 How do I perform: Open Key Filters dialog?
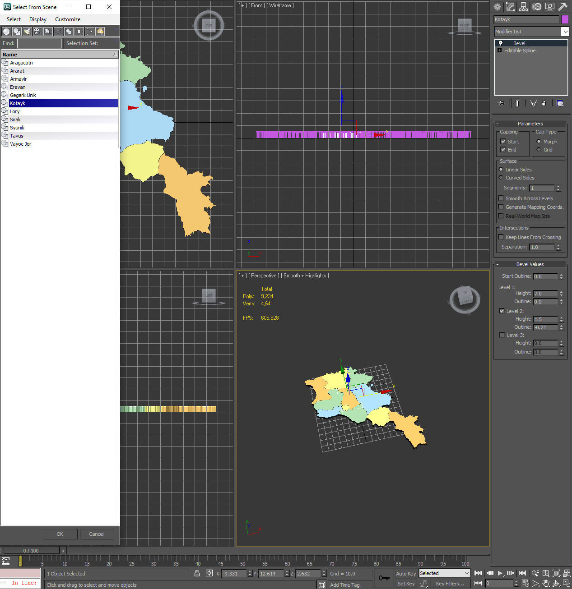point(450,584)
